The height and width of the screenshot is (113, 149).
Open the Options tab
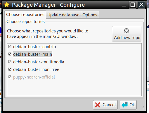click(90, 15)
